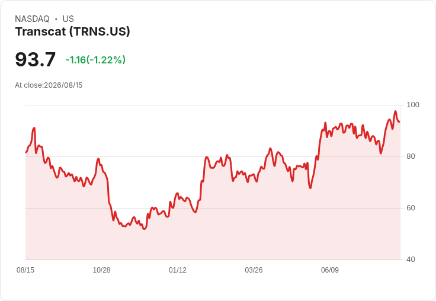Viewport: 436px width, 301px height.
Task: Click the 01/12 date on the x-axis
Action: [178, 270]
